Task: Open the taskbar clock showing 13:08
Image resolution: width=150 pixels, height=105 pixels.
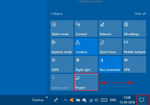Action: (x=127, y=100)
